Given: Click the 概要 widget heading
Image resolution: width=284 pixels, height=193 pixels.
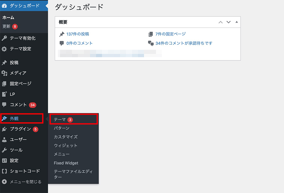Looking at the screenshot, I should point(63,22).
